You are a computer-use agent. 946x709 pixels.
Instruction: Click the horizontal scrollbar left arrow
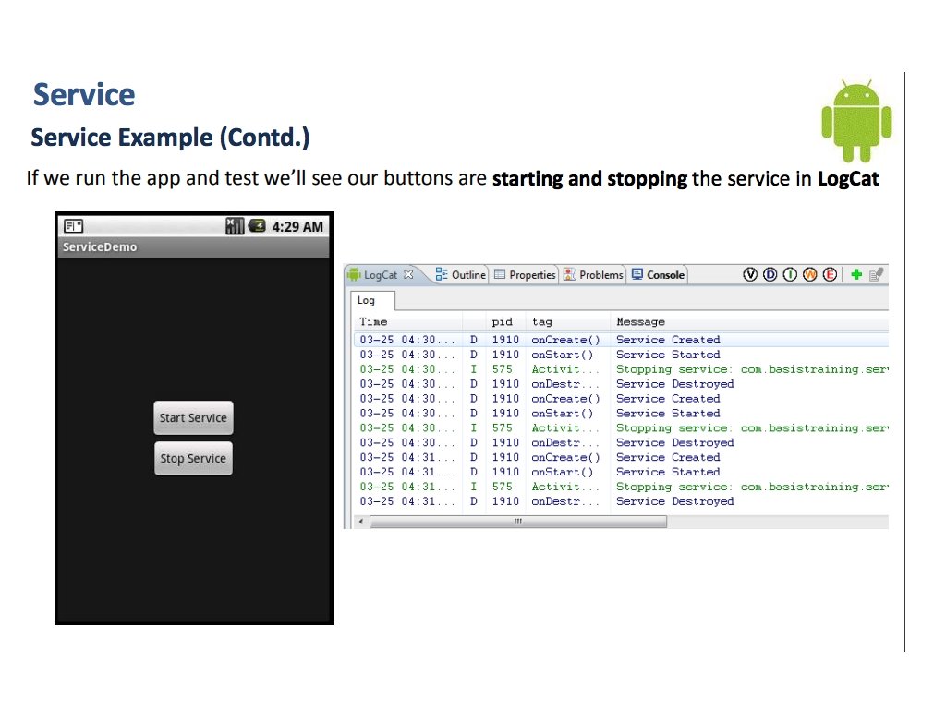[x=361, y=522]
